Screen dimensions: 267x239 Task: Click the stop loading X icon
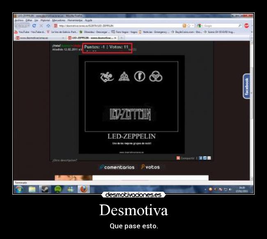point(41,26)
